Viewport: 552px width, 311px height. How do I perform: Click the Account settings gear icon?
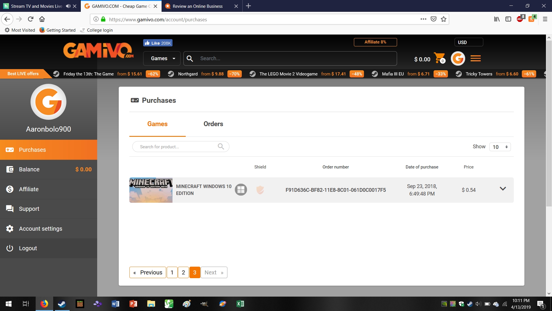[x=10, y=228]
